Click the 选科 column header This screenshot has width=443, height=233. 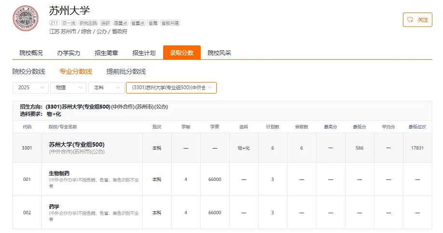click(244, 127)
